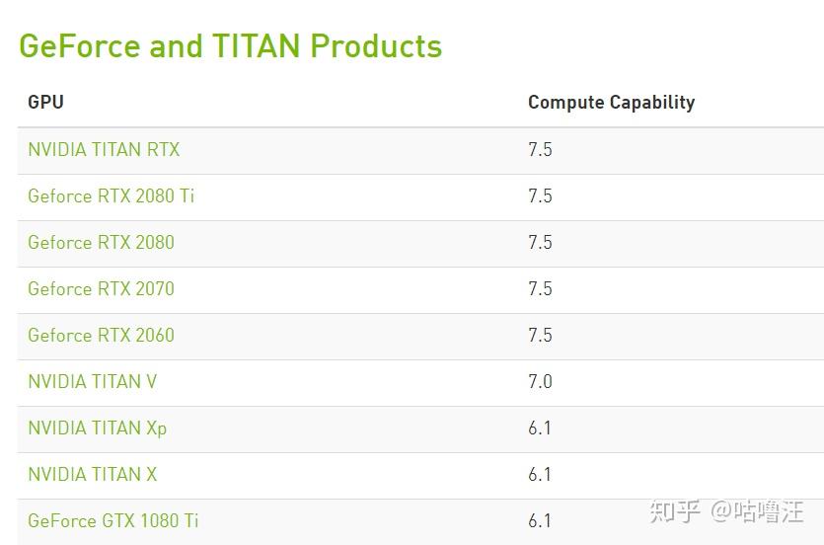The height and width of the screenshot is (545, 824).
Task: Open the NVIDIA TITAN RTX link
Action: tap(104, 150)
